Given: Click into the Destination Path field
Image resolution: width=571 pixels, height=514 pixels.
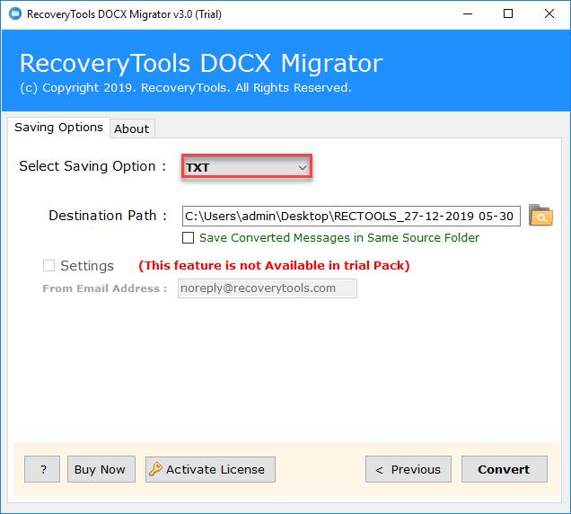Looking at the screenshot, I should click(x=351, y=217).
